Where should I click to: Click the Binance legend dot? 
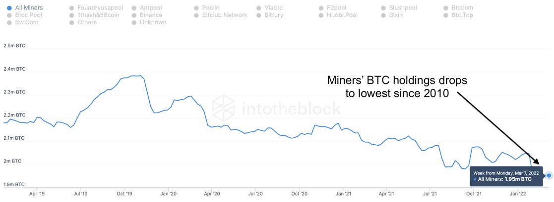134,15
